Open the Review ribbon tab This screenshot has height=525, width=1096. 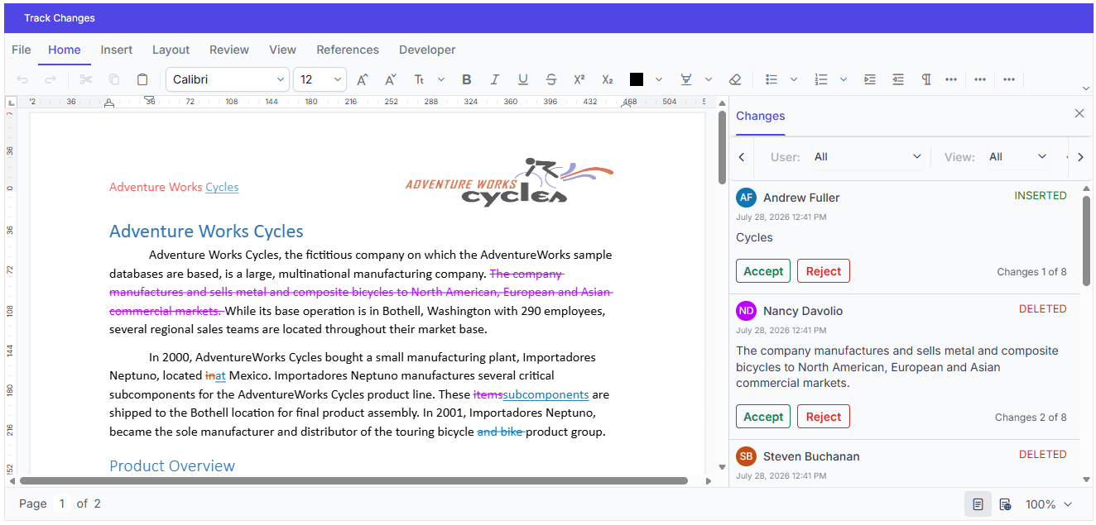(x=229, y=50)
